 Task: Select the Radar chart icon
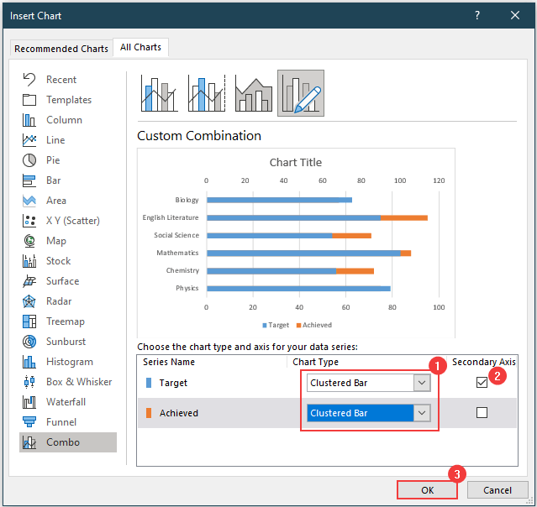[x=29, y=301]
